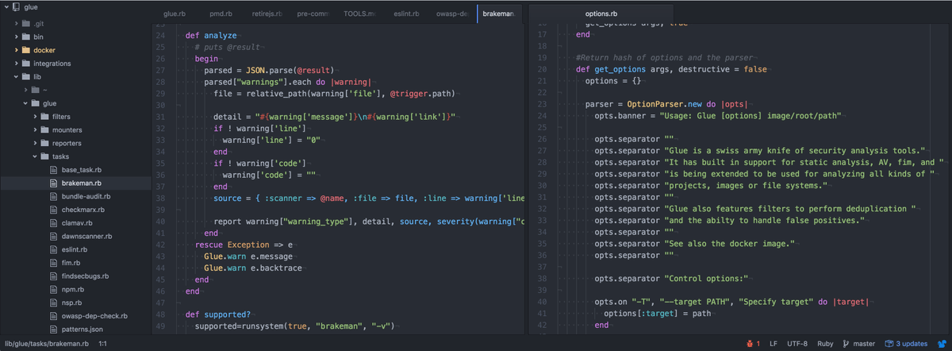Viewport: 952px width, 351px height.
Task: Click the lib/glue/tasks/brakeman.rb path in status bar
Action: (x=46, y=344)
